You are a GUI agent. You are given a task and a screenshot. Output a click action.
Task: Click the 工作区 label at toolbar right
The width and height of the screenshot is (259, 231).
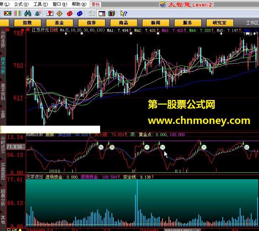pyautogui.click(x=252, y=23)
